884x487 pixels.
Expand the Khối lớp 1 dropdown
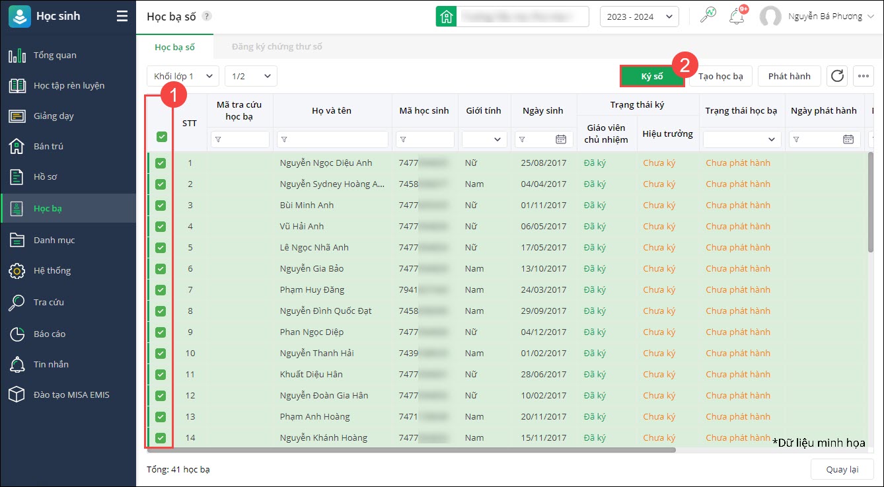(182, 76)
